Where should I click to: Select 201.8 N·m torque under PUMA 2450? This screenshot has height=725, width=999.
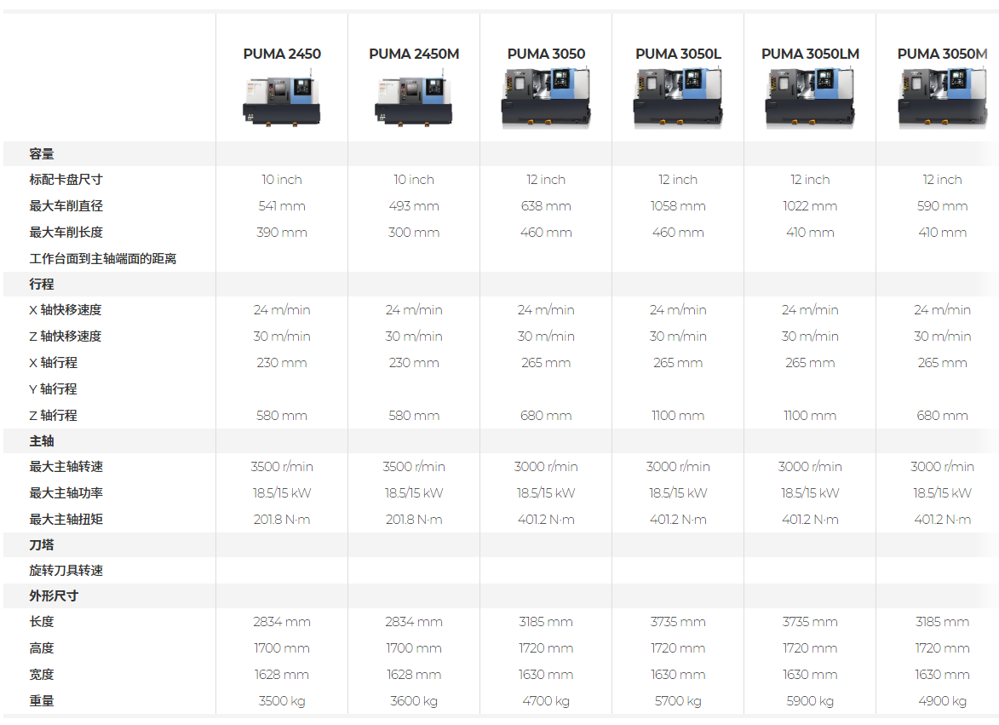click(282, 519)
